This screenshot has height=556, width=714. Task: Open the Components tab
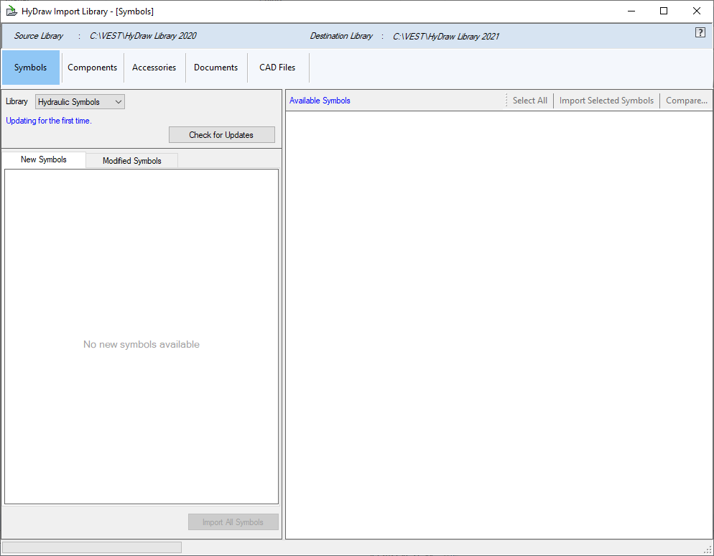coord(93,68)
